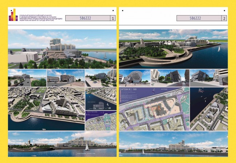Screen dimensions: 236x163
Task: Open the curved embankment aerial render on sheet 2
Action: coord(174,49)
